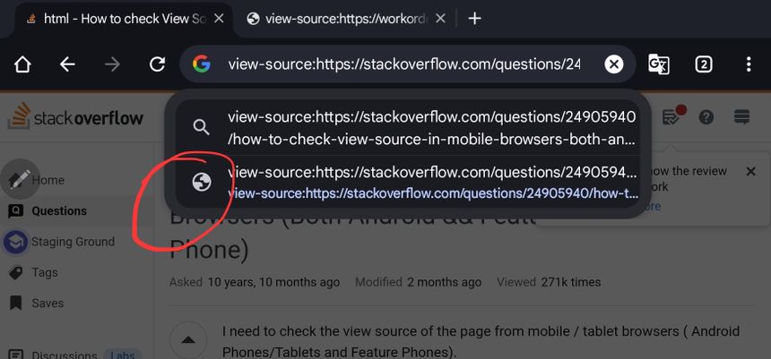Viewport: 771px width, 359px height.
Task: Dismiss the review notification popup
Action: coord(751,171)
